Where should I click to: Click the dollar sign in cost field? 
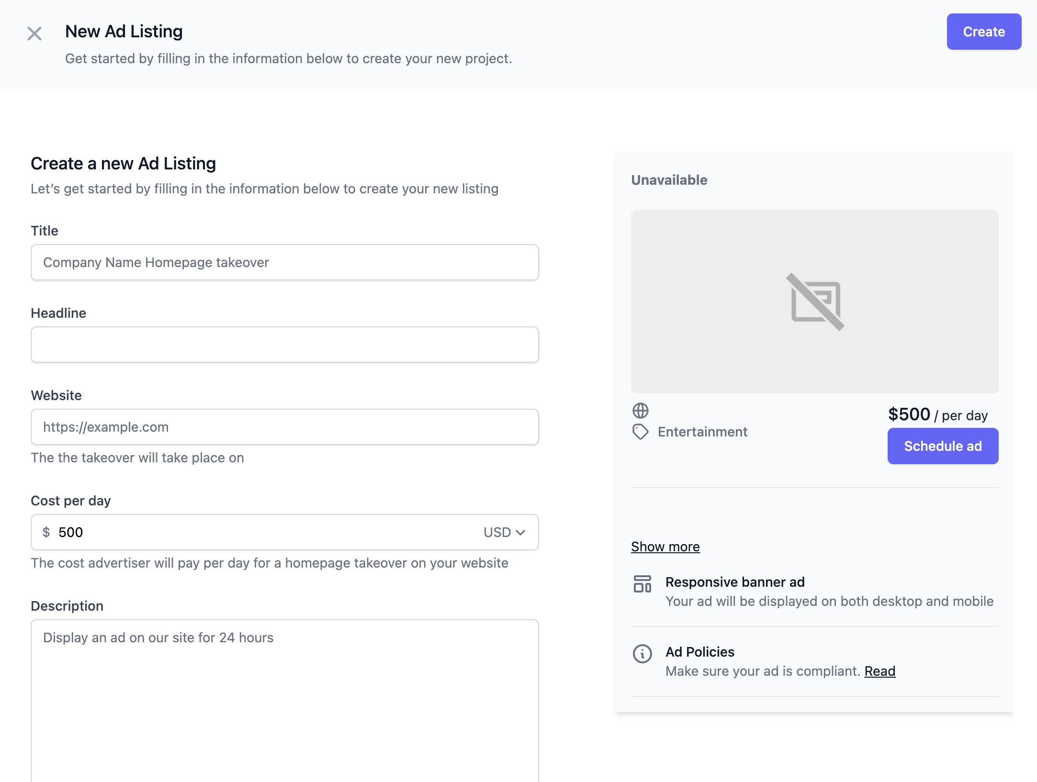click(46, 532)
